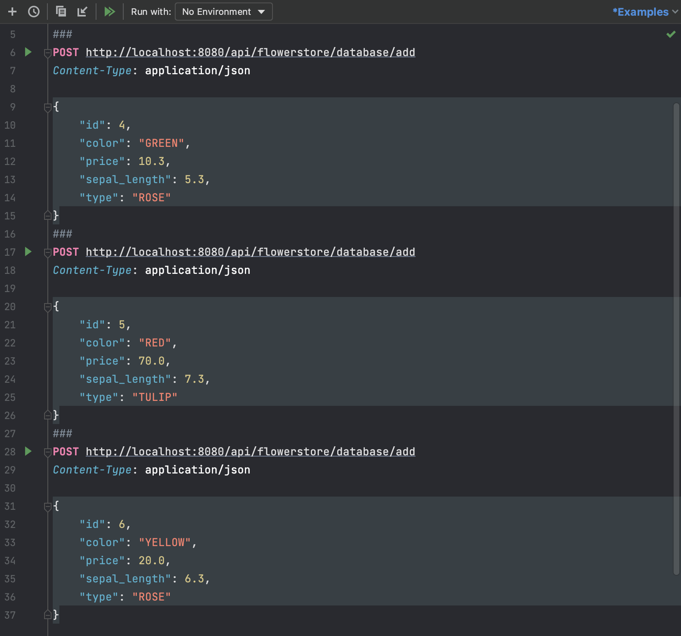The width and height of the screenshot is (681, 636).
Task: Click the editor vertical scrollbar
Action: coord(676,338)
